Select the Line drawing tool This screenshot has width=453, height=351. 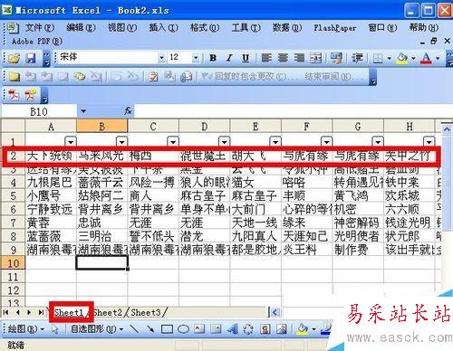click(x=134, y=328)
